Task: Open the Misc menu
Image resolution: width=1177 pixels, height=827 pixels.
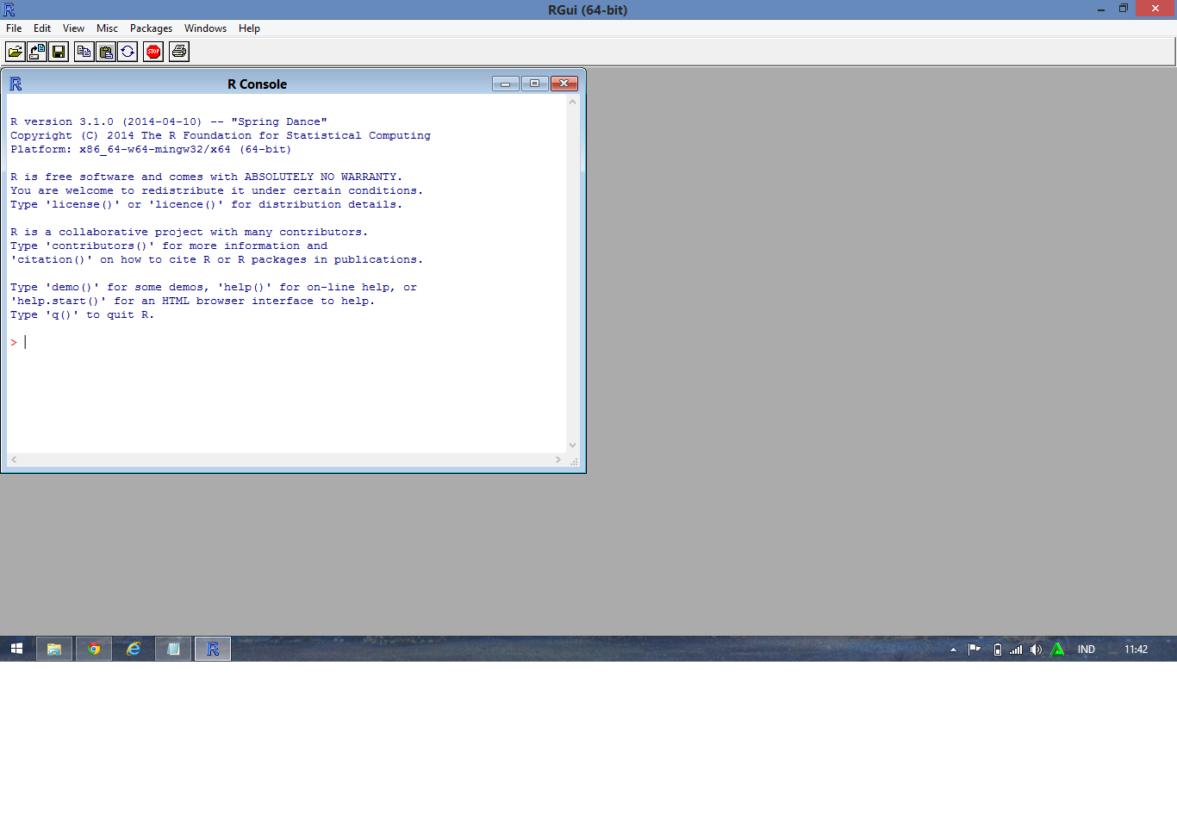Action: 107,28
